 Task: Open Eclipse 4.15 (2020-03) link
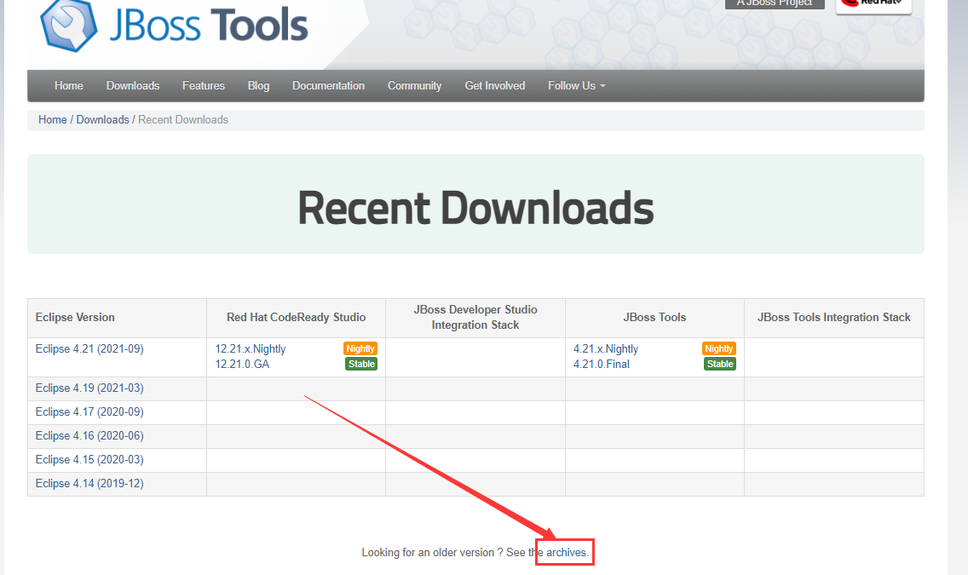click(x=89, y=460)
